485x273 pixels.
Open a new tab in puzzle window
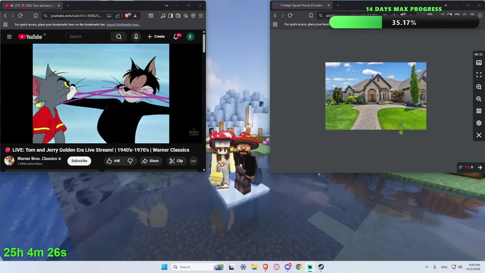[338, 5]
